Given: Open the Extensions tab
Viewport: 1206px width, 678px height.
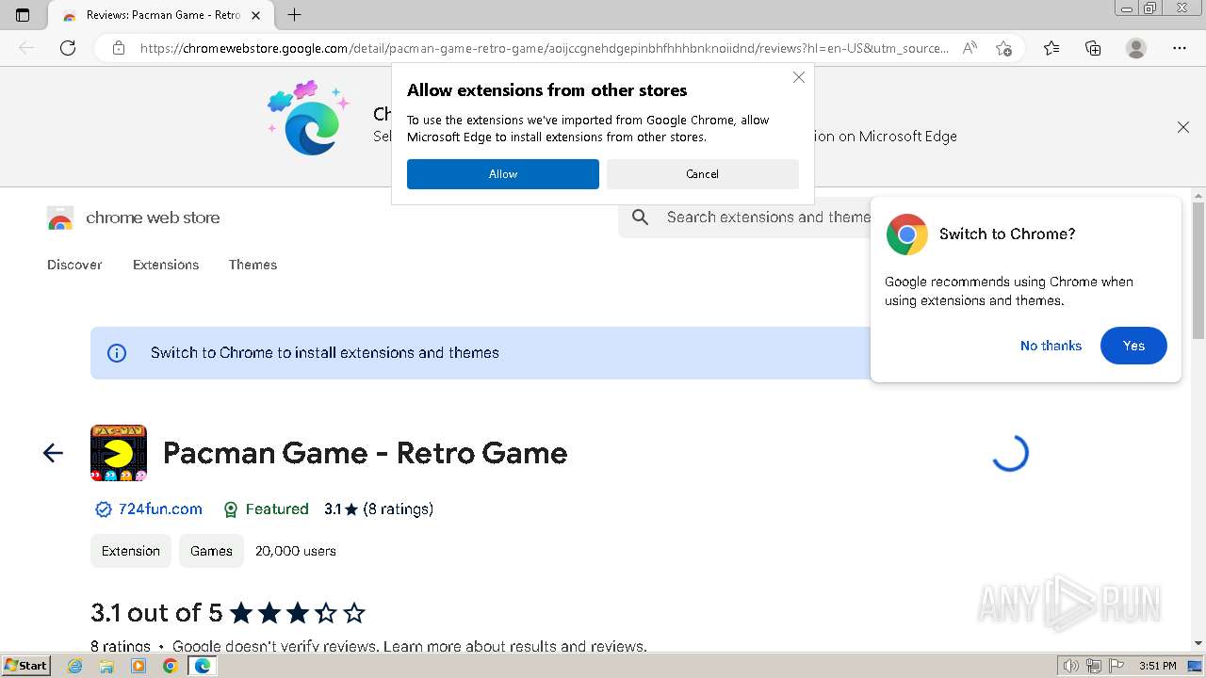Looking at the screenshot, I should click(x=166, y=265).
